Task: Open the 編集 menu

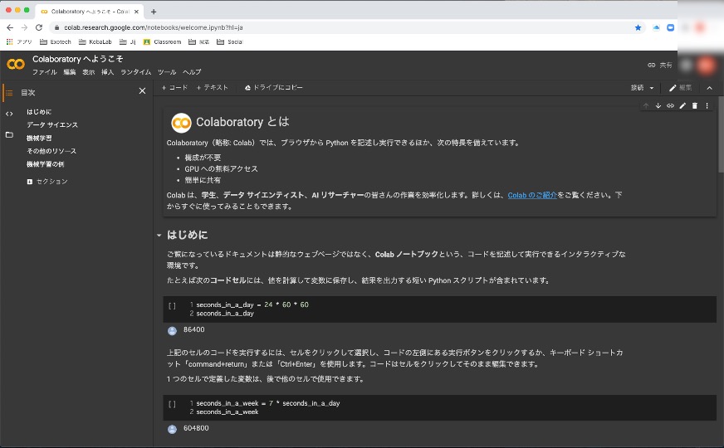Action: (x=69, y=72)
